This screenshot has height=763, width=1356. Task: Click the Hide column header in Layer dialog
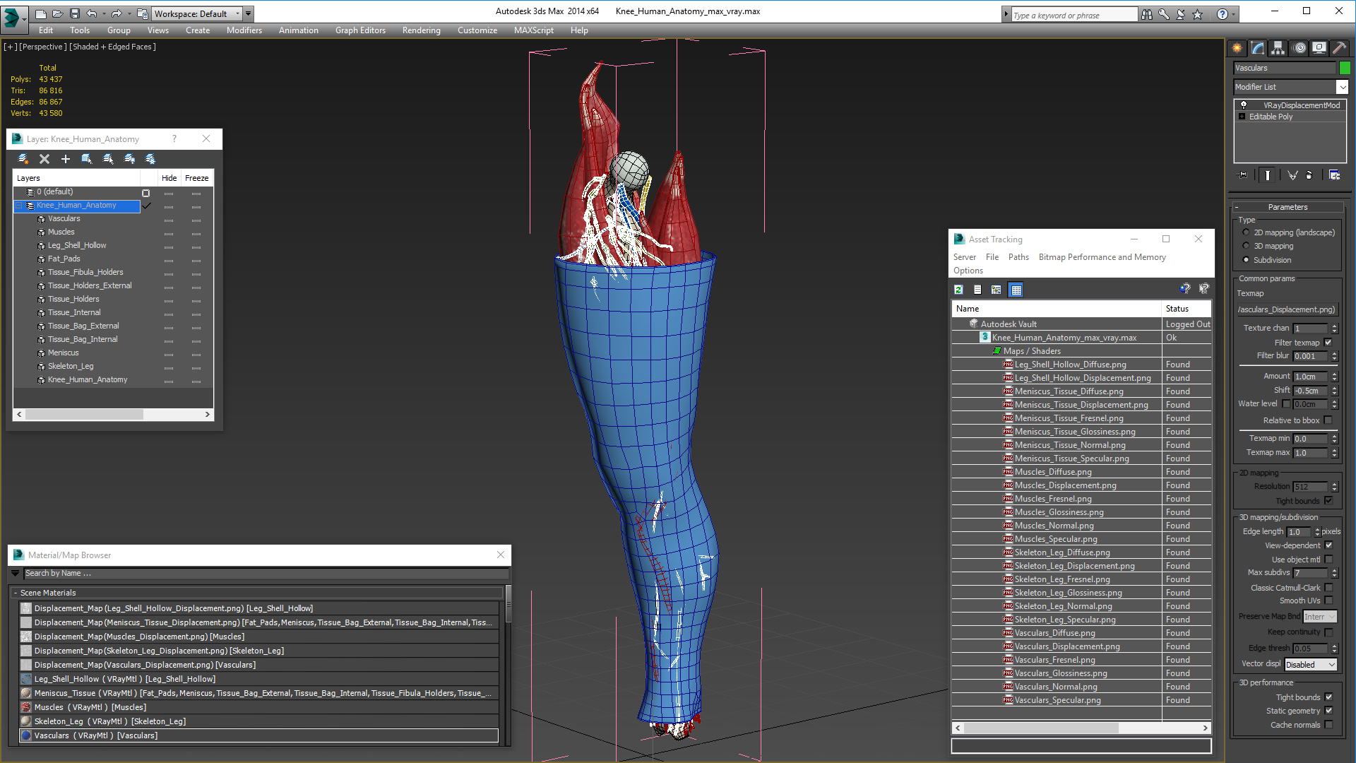pyautogui.click(x=169, y=178)
